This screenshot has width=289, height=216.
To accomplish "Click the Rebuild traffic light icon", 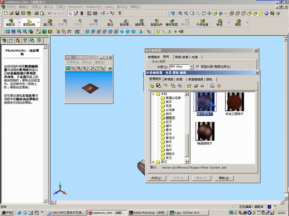I will [x=82, y=13].
